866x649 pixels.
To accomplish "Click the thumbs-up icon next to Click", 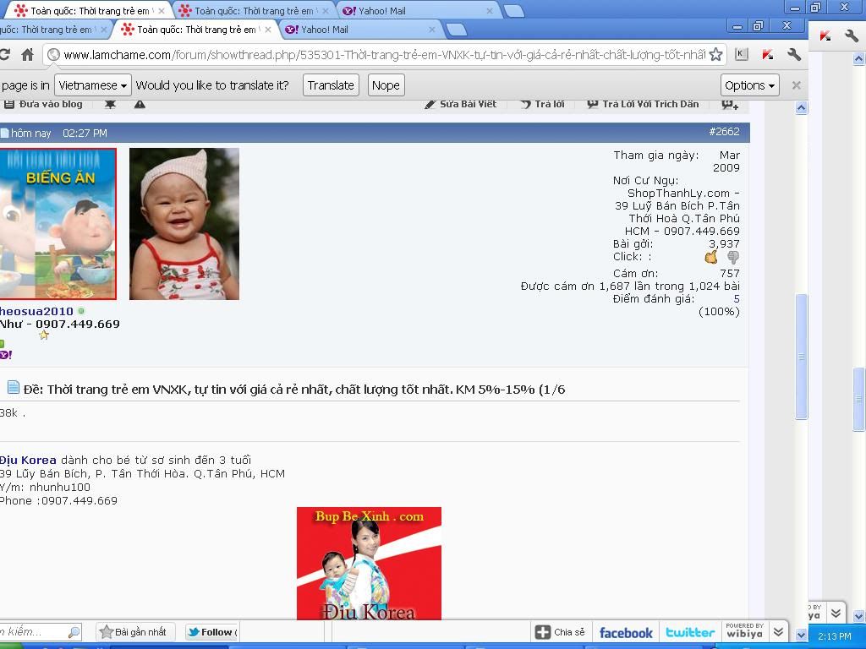I will tap(711, 257).
